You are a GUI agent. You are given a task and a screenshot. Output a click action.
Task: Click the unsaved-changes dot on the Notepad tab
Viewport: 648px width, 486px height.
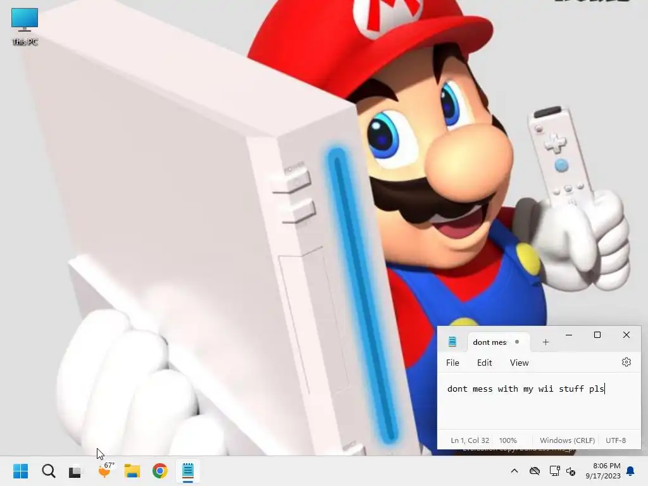point(516,342)
